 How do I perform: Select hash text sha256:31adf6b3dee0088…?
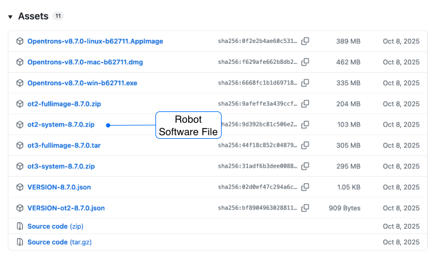[x=257, y=166]
